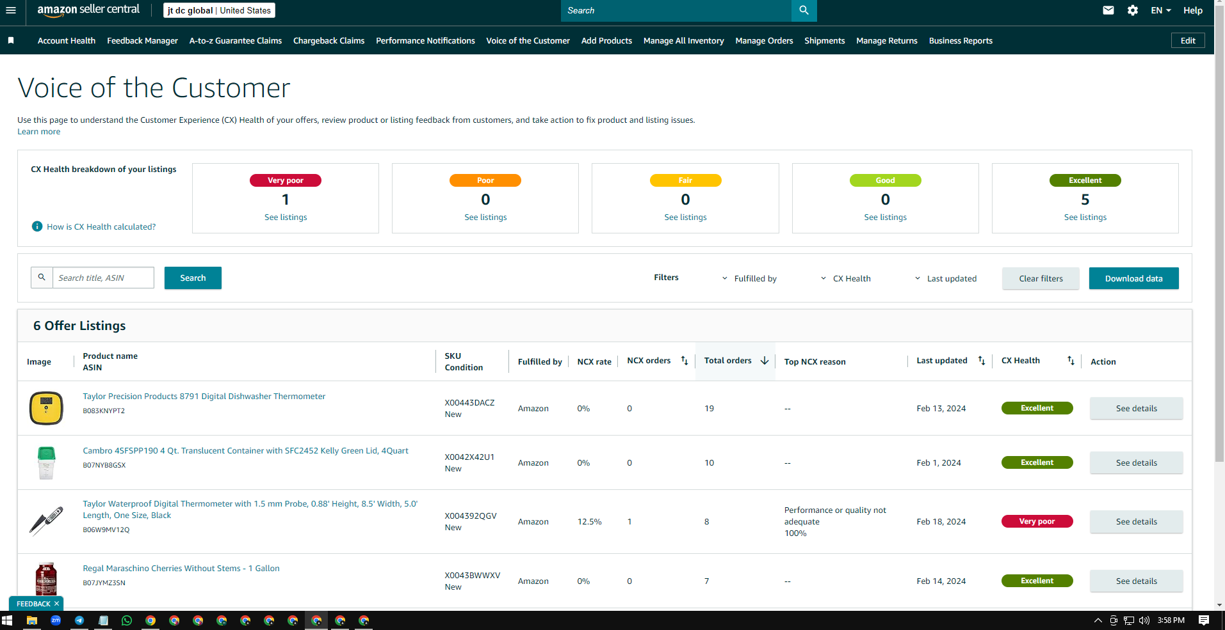Screen dimensions: 1225x630
Task: Expand the Fulfilled by filter dropdown
Action: [x=749, y=278]
